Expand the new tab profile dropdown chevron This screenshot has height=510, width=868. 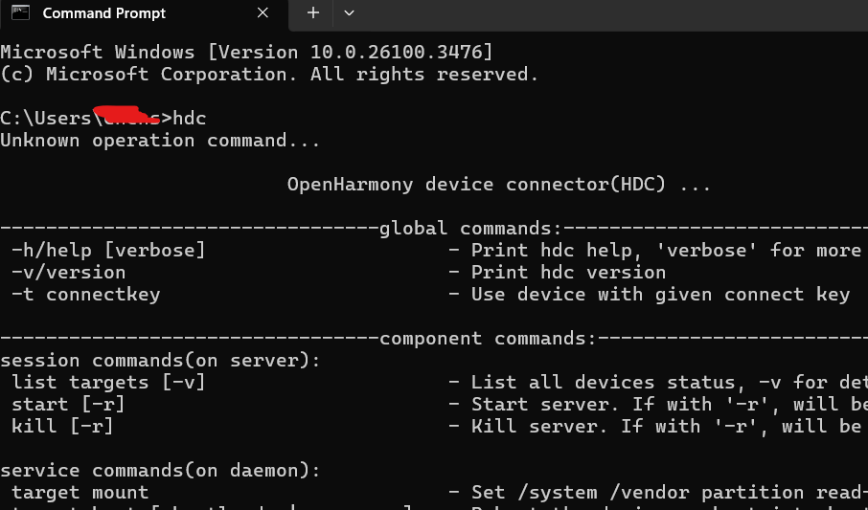(x=349, y=12)
